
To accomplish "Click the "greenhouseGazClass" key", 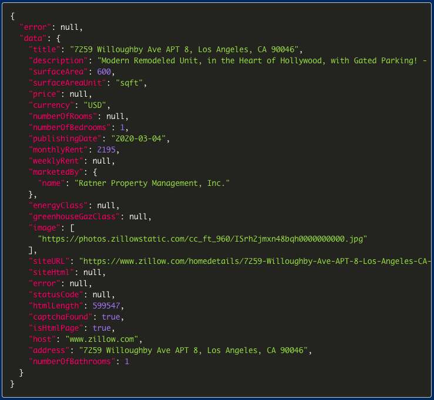I will click(74, 217).
